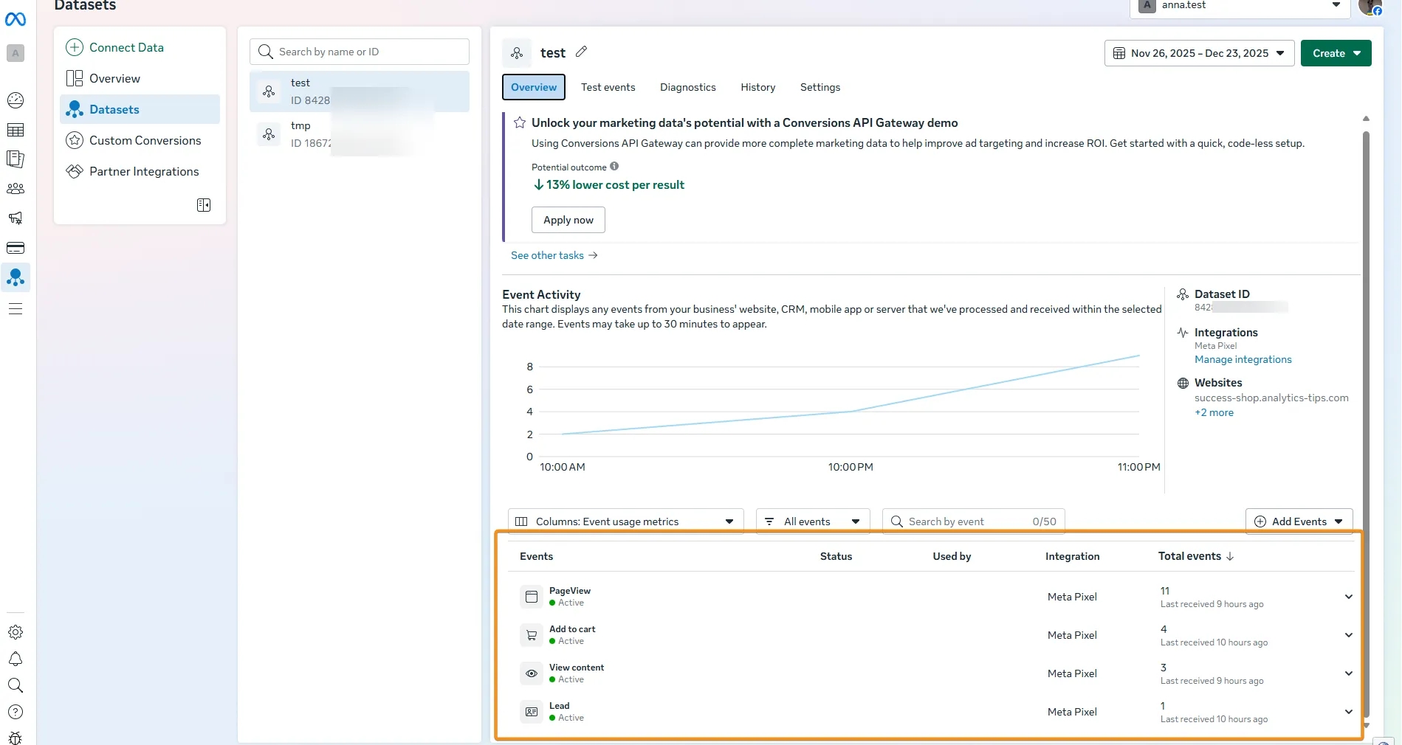This screenshot has height=745, width=1402.
Task: Click the Search magnifier in left rail
Action: [x=16, y=685]
